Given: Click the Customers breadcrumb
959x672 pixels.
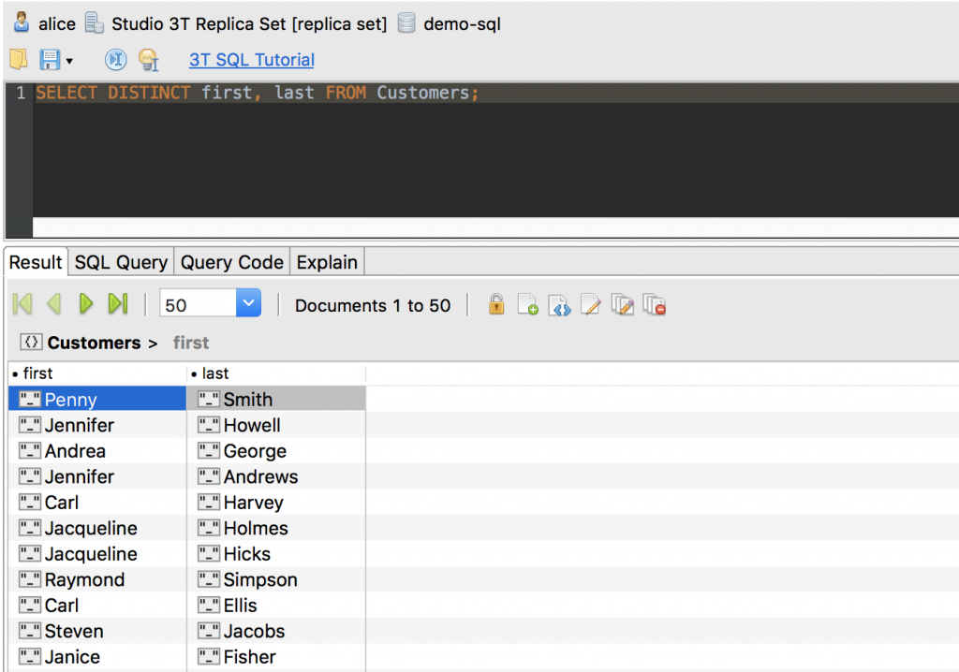Looking at the screenshot, I should click(x=94, y=343).
